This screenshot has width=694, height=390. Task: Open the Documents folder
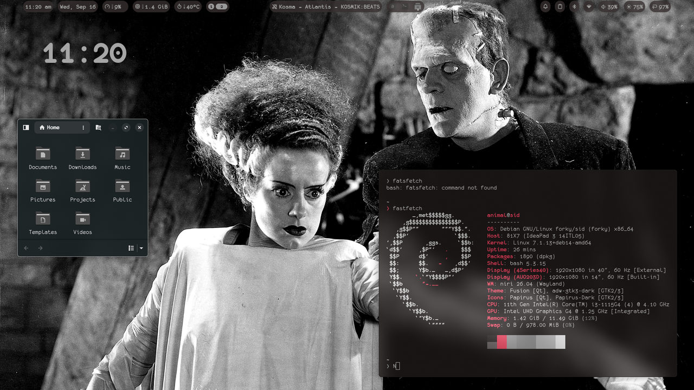click(x=43, y=158)
